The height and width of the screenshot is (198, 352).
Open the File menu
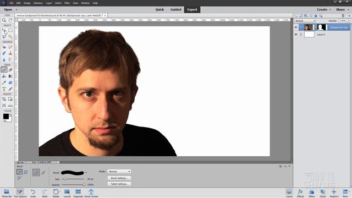click(x=12, y=3)
